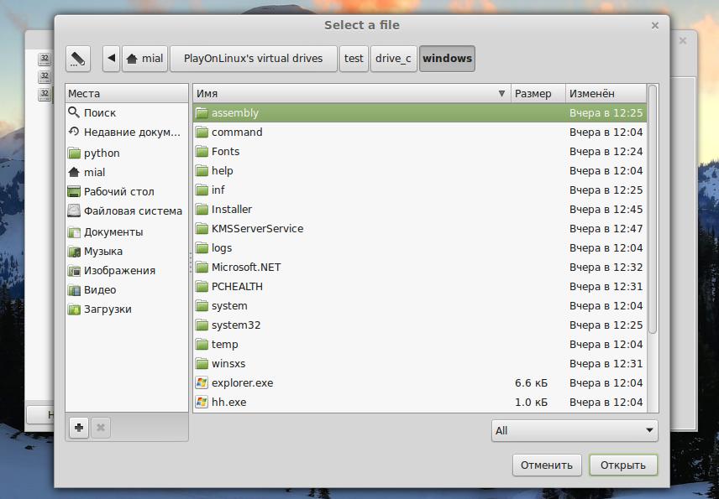This screenshot has height=499, width=719.
Task: Click KMSServerService date Вчера в 12:47
Action: [606, 228]
